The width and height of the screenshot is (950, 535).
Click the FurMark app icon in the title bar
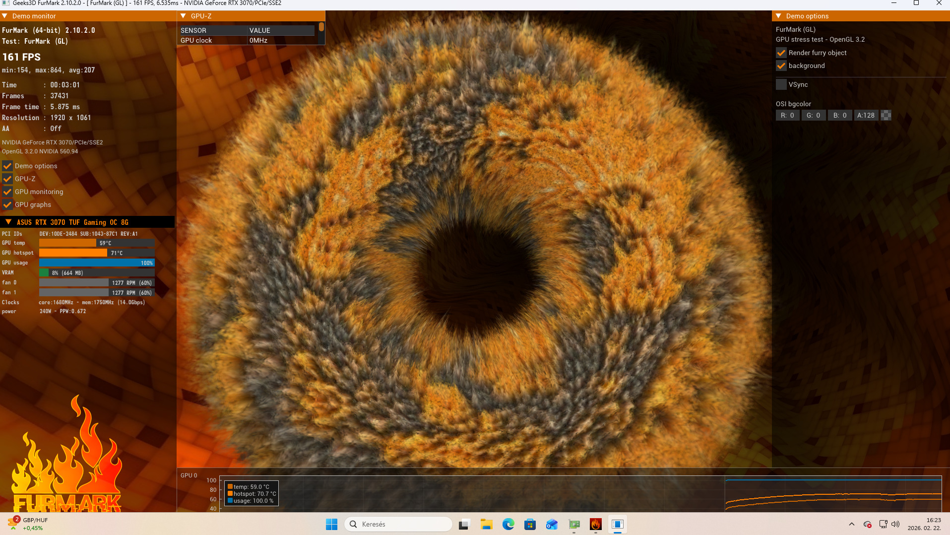5,3
